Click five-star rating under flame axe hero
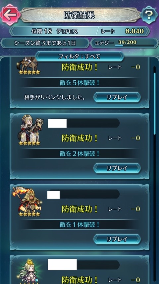 tap(29, 214)
